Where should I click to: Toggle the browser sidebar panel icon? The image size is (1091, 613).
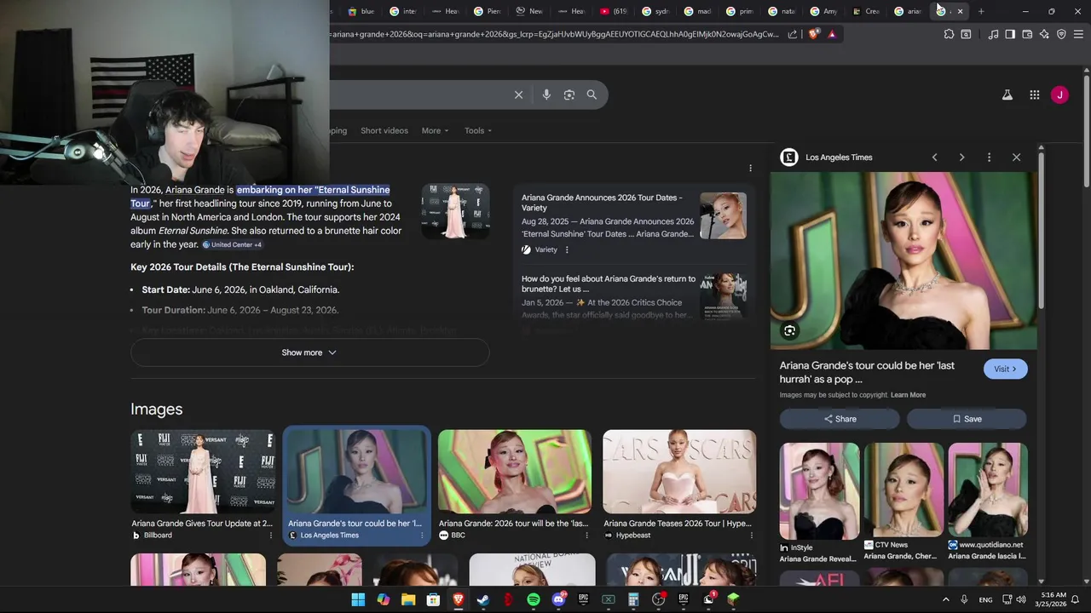tap(1010, 34)
